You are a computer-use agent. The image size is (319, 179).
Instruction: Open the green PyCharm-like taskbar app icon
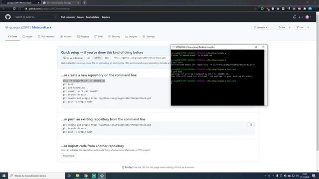click(x=94, y=176)
